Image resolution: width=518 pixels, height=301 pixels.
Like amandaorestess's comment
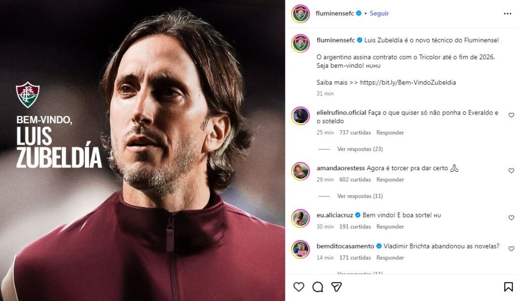(x=511, y=171)
